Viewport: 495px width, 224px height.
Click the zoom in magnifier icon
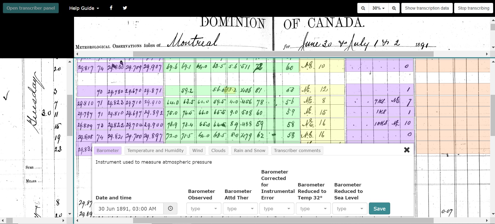coord(394,8)
